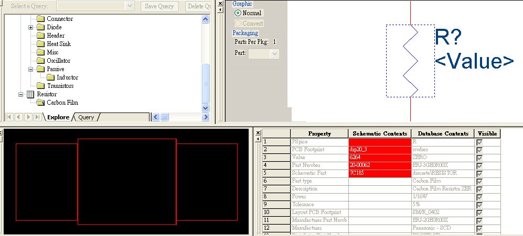The height and width of the screenshot is (236, 523).
Task: Click the '6264' schematic value cell
Action: [380, 158]
